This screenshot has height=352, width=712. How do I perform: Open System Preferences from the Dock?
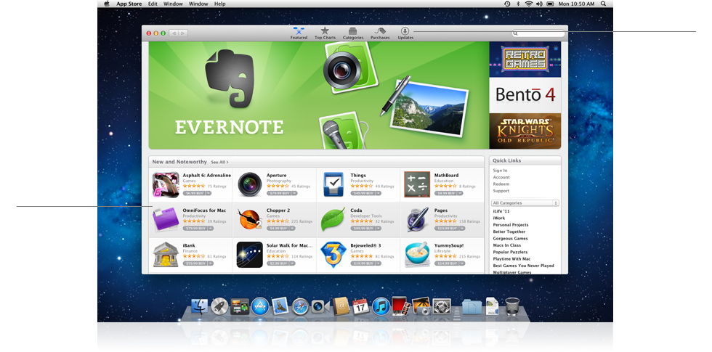pos(442,306)
